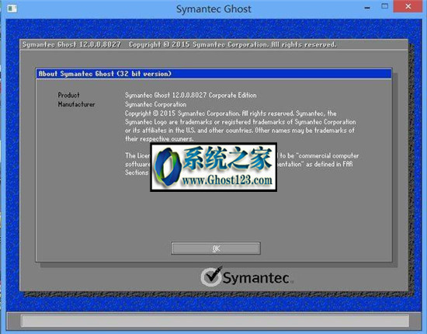The image size is (427, 334).
Task: Close the Symantec Ghost window
Action: (408, 6)
